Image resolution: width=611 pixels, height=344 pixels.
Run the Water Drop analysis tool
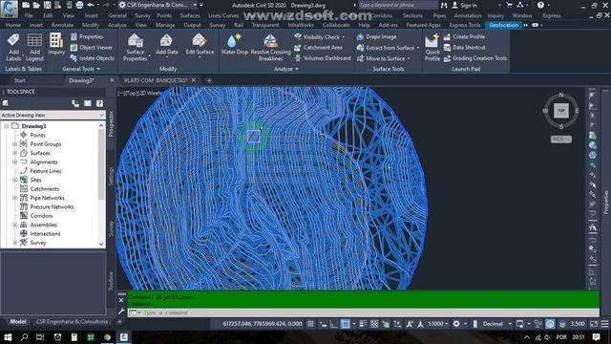[x=234, y=44]
